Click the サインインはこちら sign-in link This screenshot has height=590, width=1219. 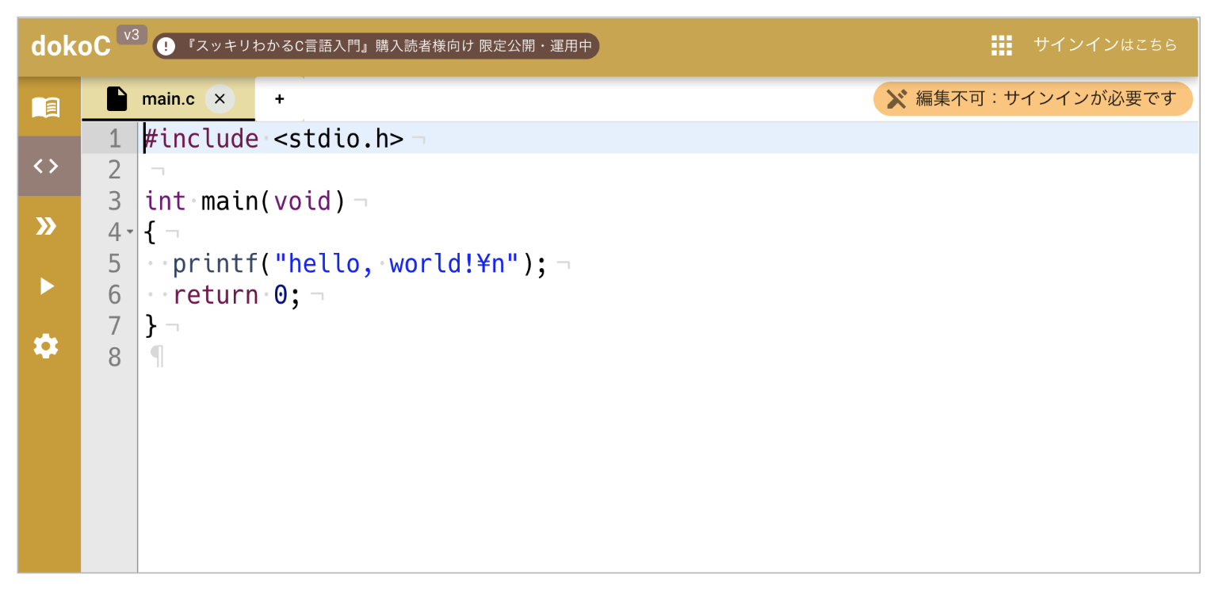coord(1105,45)
